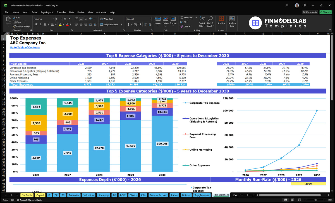
Task: Click the Add-ins icon
Action: click(x=221, y=19)
